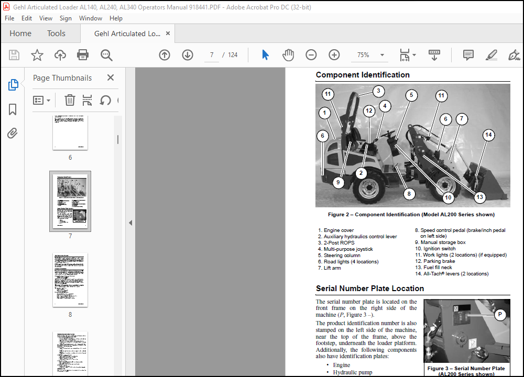Open the zoom level 75% dropdown

(382, 55)
